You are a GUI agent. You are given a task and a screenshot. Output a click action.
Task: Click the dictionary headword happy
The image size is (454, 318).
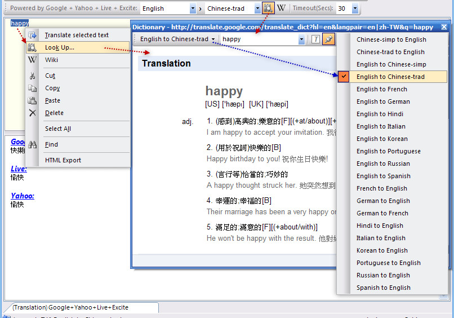click(x=224, y=91)
